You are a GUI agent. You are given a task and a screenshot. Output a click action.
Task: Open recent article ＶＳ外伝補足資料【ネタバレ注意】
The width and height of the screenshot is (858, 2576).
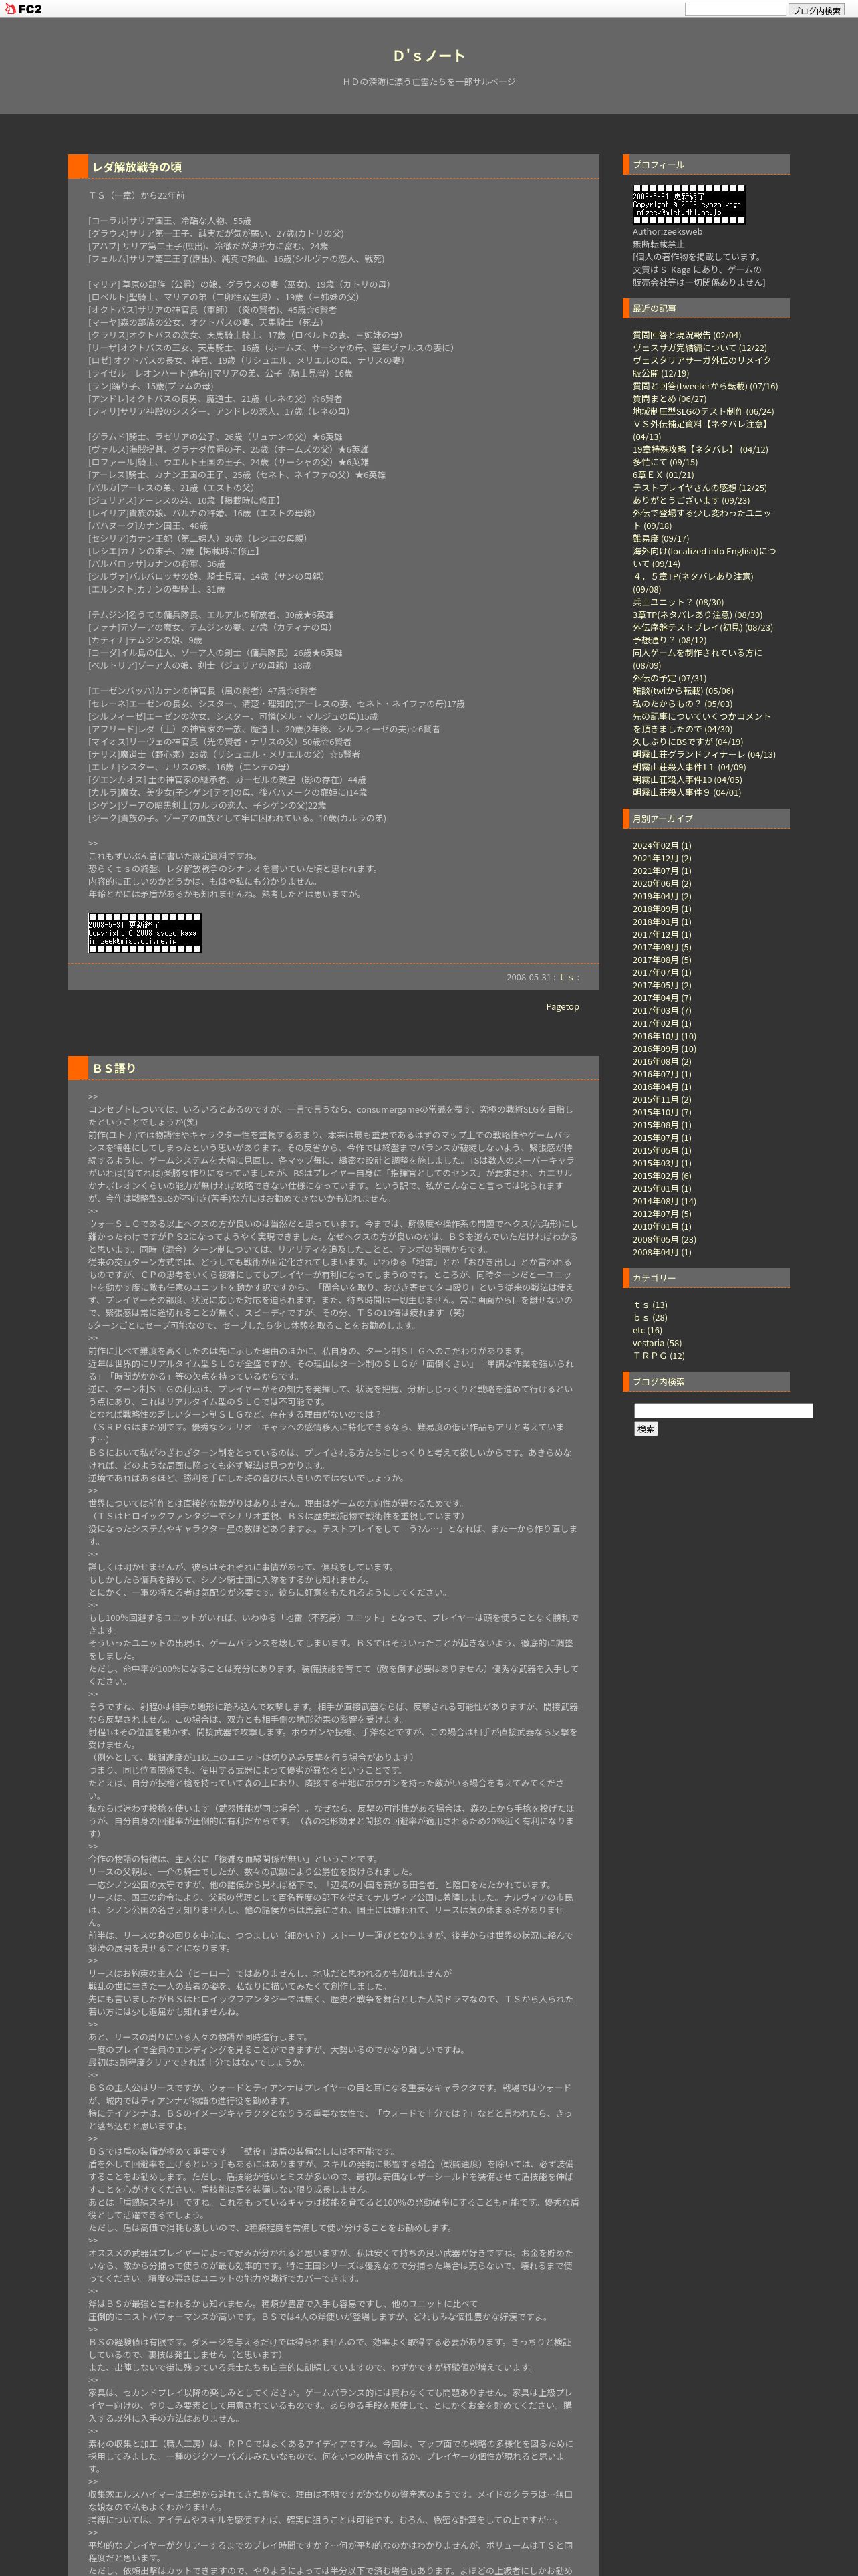(x=701, y=430)
